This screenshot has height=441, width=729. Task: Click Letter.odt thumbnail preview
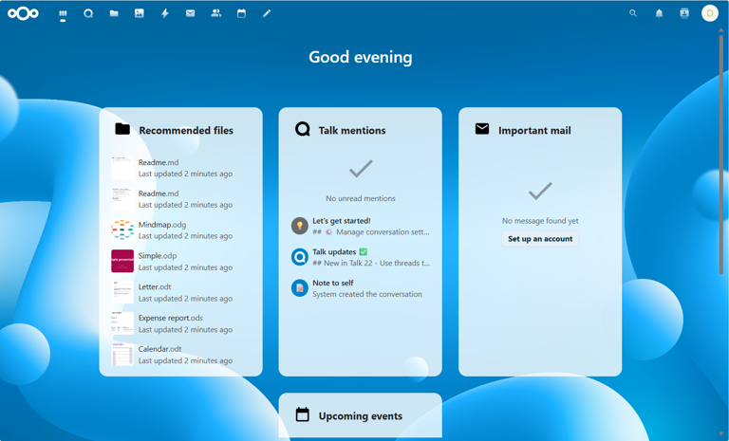[122, 292]
